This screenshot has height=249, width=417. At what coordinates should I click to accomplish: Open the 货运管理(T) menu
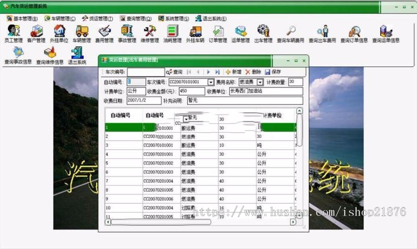point(98,18)
